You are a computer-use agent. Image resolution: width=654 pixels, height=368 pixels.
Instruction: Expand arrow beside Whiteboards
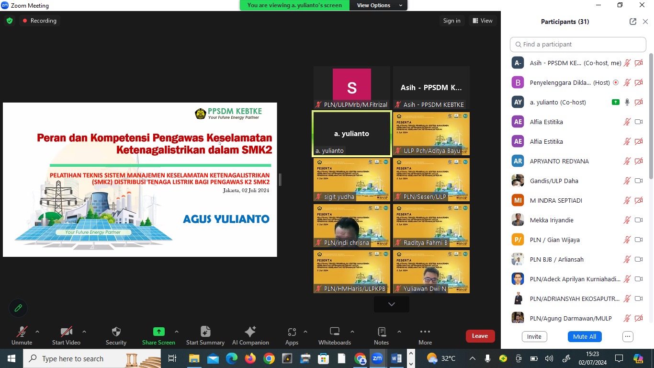pos(352,332)
